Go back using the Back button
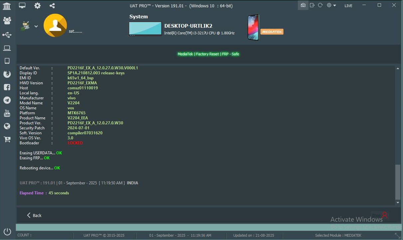403x240 pixels. coord(34,215)
